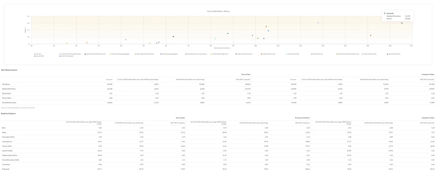The width and height of the screenshot is (437, 171).
Task: Select the Jensen's Alpha row label
Action: click(7, 150)
